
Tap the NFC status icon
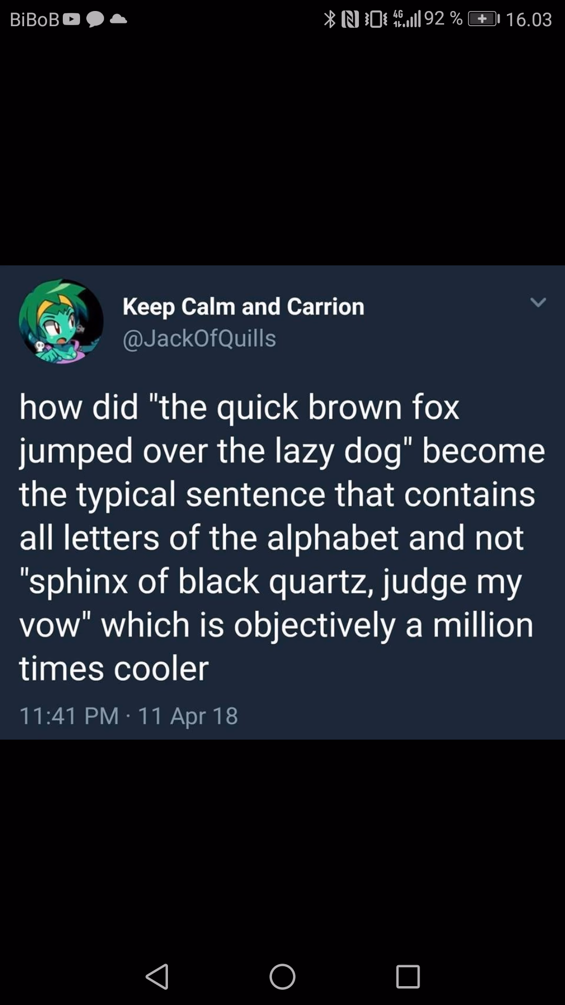[350, 19]
